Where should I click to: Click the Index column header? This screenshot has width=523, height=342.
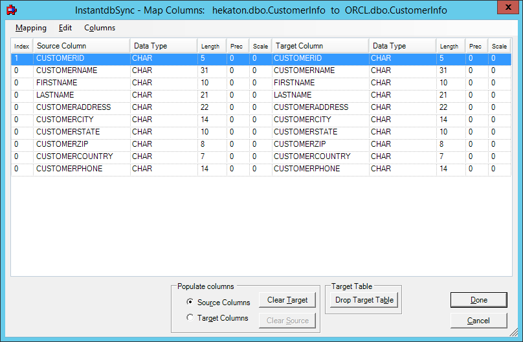tap(22, 47)
